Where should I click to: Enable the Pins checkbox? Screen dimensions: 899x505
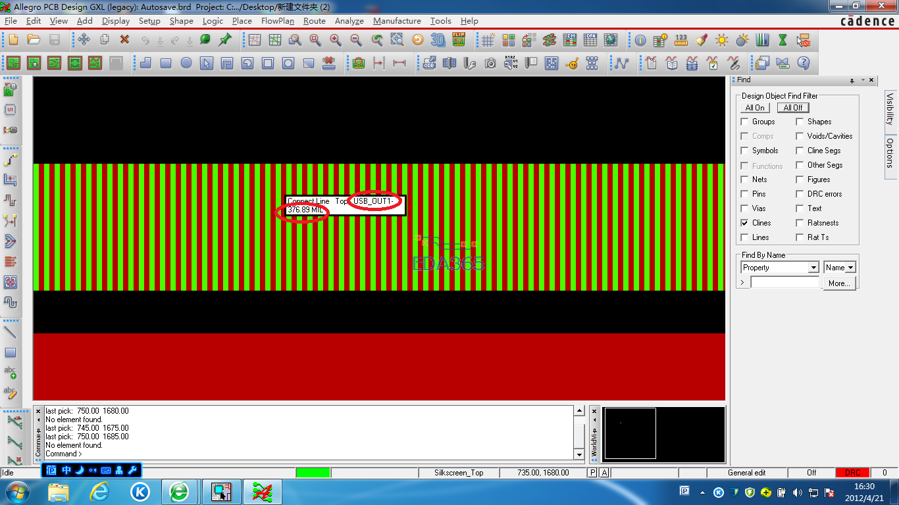(x=745, y=194)
